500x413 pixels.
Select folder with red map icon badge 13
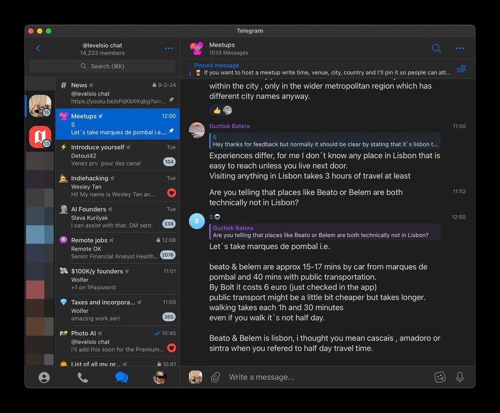pos(40,137)
